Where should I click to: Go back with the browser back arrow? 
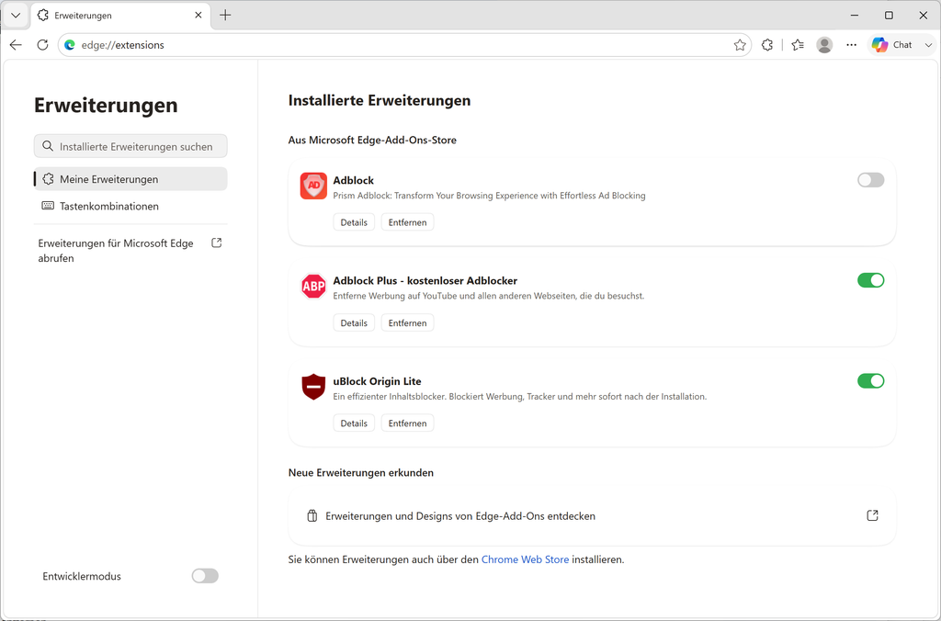point(17,45)
